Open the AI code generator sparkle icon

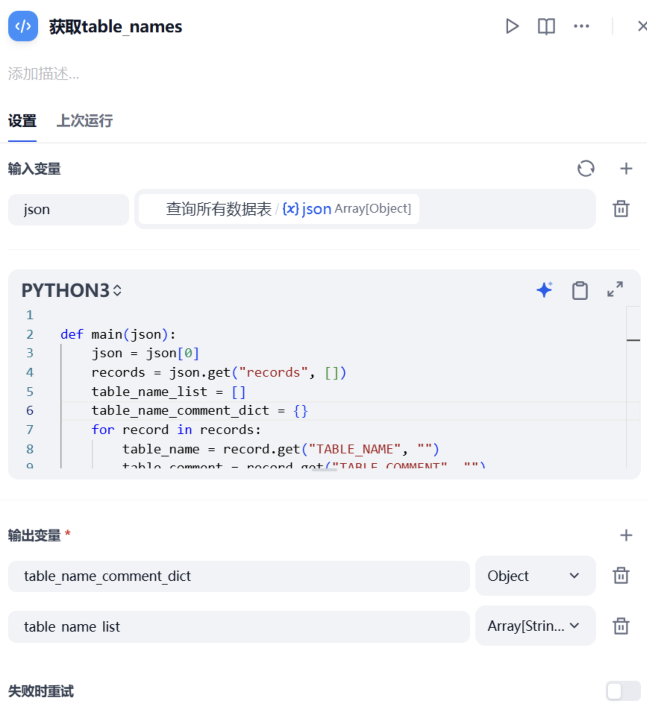[544, 290]
